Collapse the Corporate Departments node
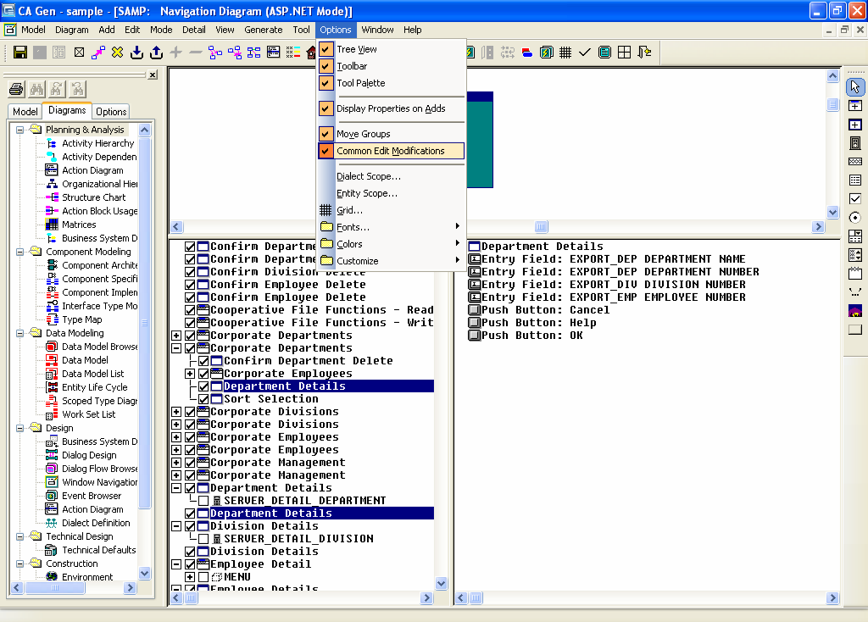868x622 pixels. tap(176, 347)
